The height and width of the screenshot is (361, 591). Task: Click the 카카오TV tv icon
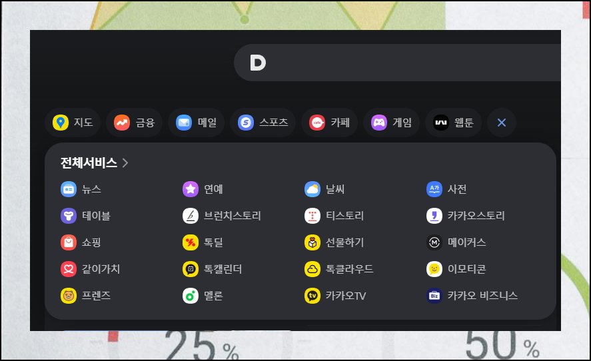coord(312,296)
